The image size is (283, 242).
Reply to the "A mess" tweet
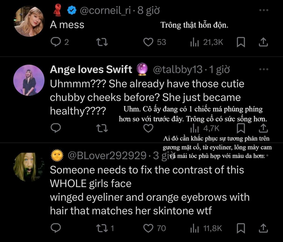point(56,42)
